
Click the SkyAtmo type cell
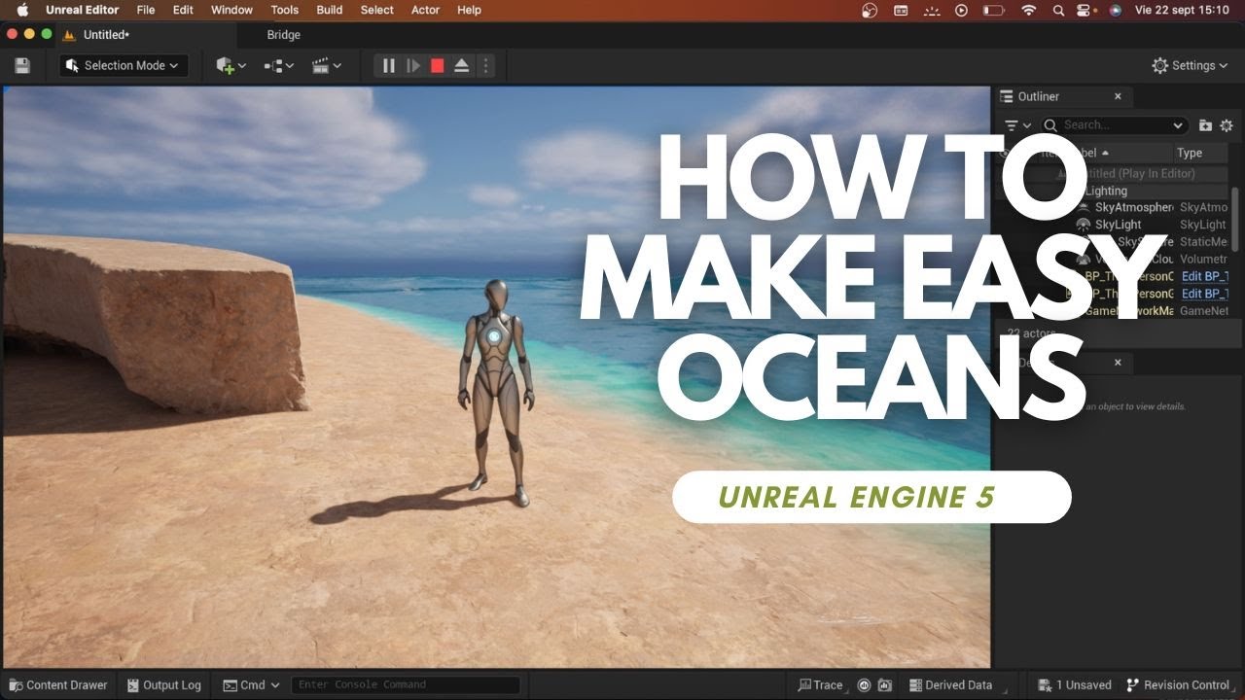point(1204,207)
